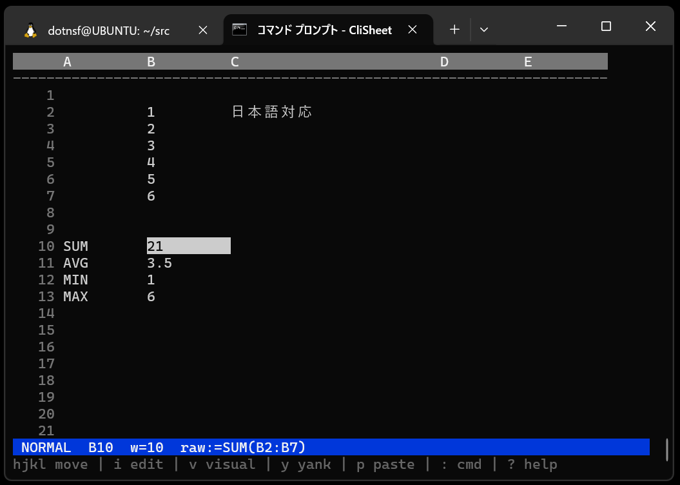
Task: Click the Ubuntu penguin icon on the first tab
Action: tap(30, 29)
